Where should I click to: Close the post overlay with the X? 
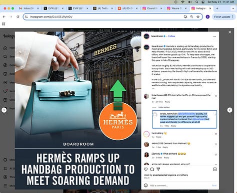230,32
